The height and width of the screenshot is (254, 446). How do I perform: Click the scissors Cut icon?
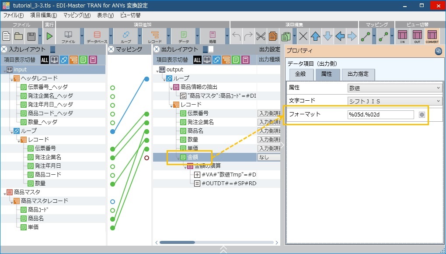coord(261,36)
